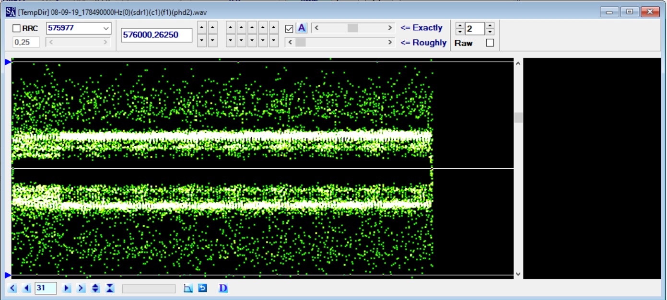Screen dimensions: 667x300
Task: Minimize the signal analyzer window
Action: (x=609, y=12)
